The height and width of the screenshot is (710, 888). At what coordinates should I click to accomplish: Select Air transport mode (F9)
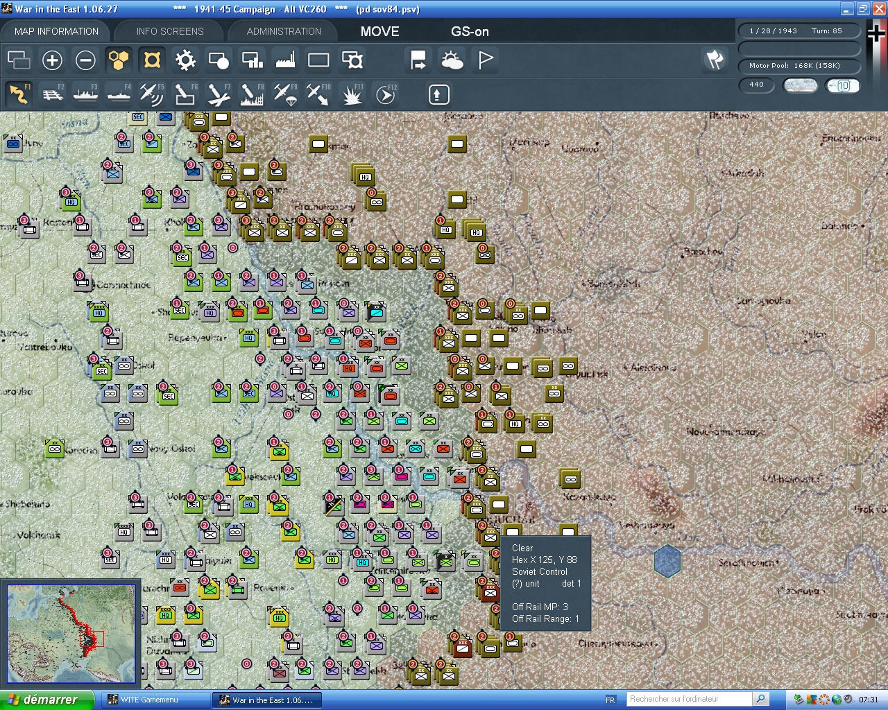pyautogui.click(x=285, y=94)
